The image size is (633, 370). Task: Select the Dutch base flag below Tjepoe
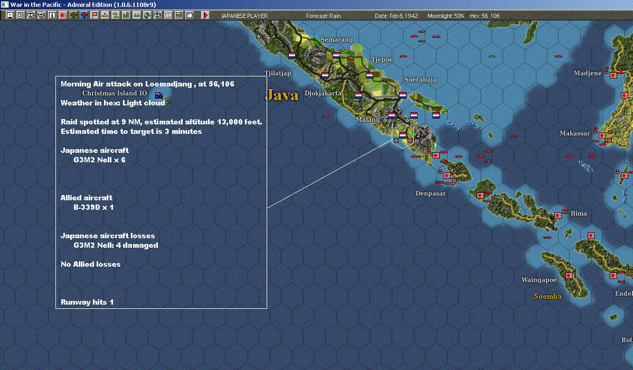coord(370,75)
